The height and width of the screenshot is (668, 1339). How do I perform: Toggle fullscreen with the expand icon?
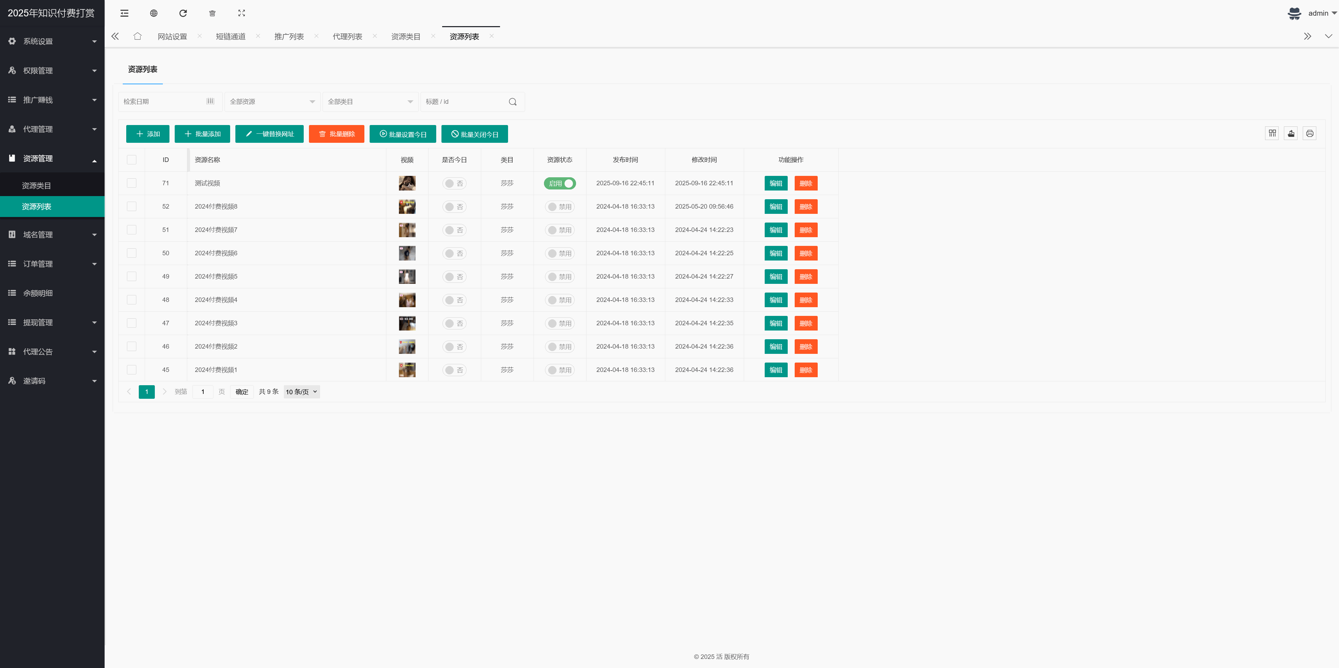(241, 13)
